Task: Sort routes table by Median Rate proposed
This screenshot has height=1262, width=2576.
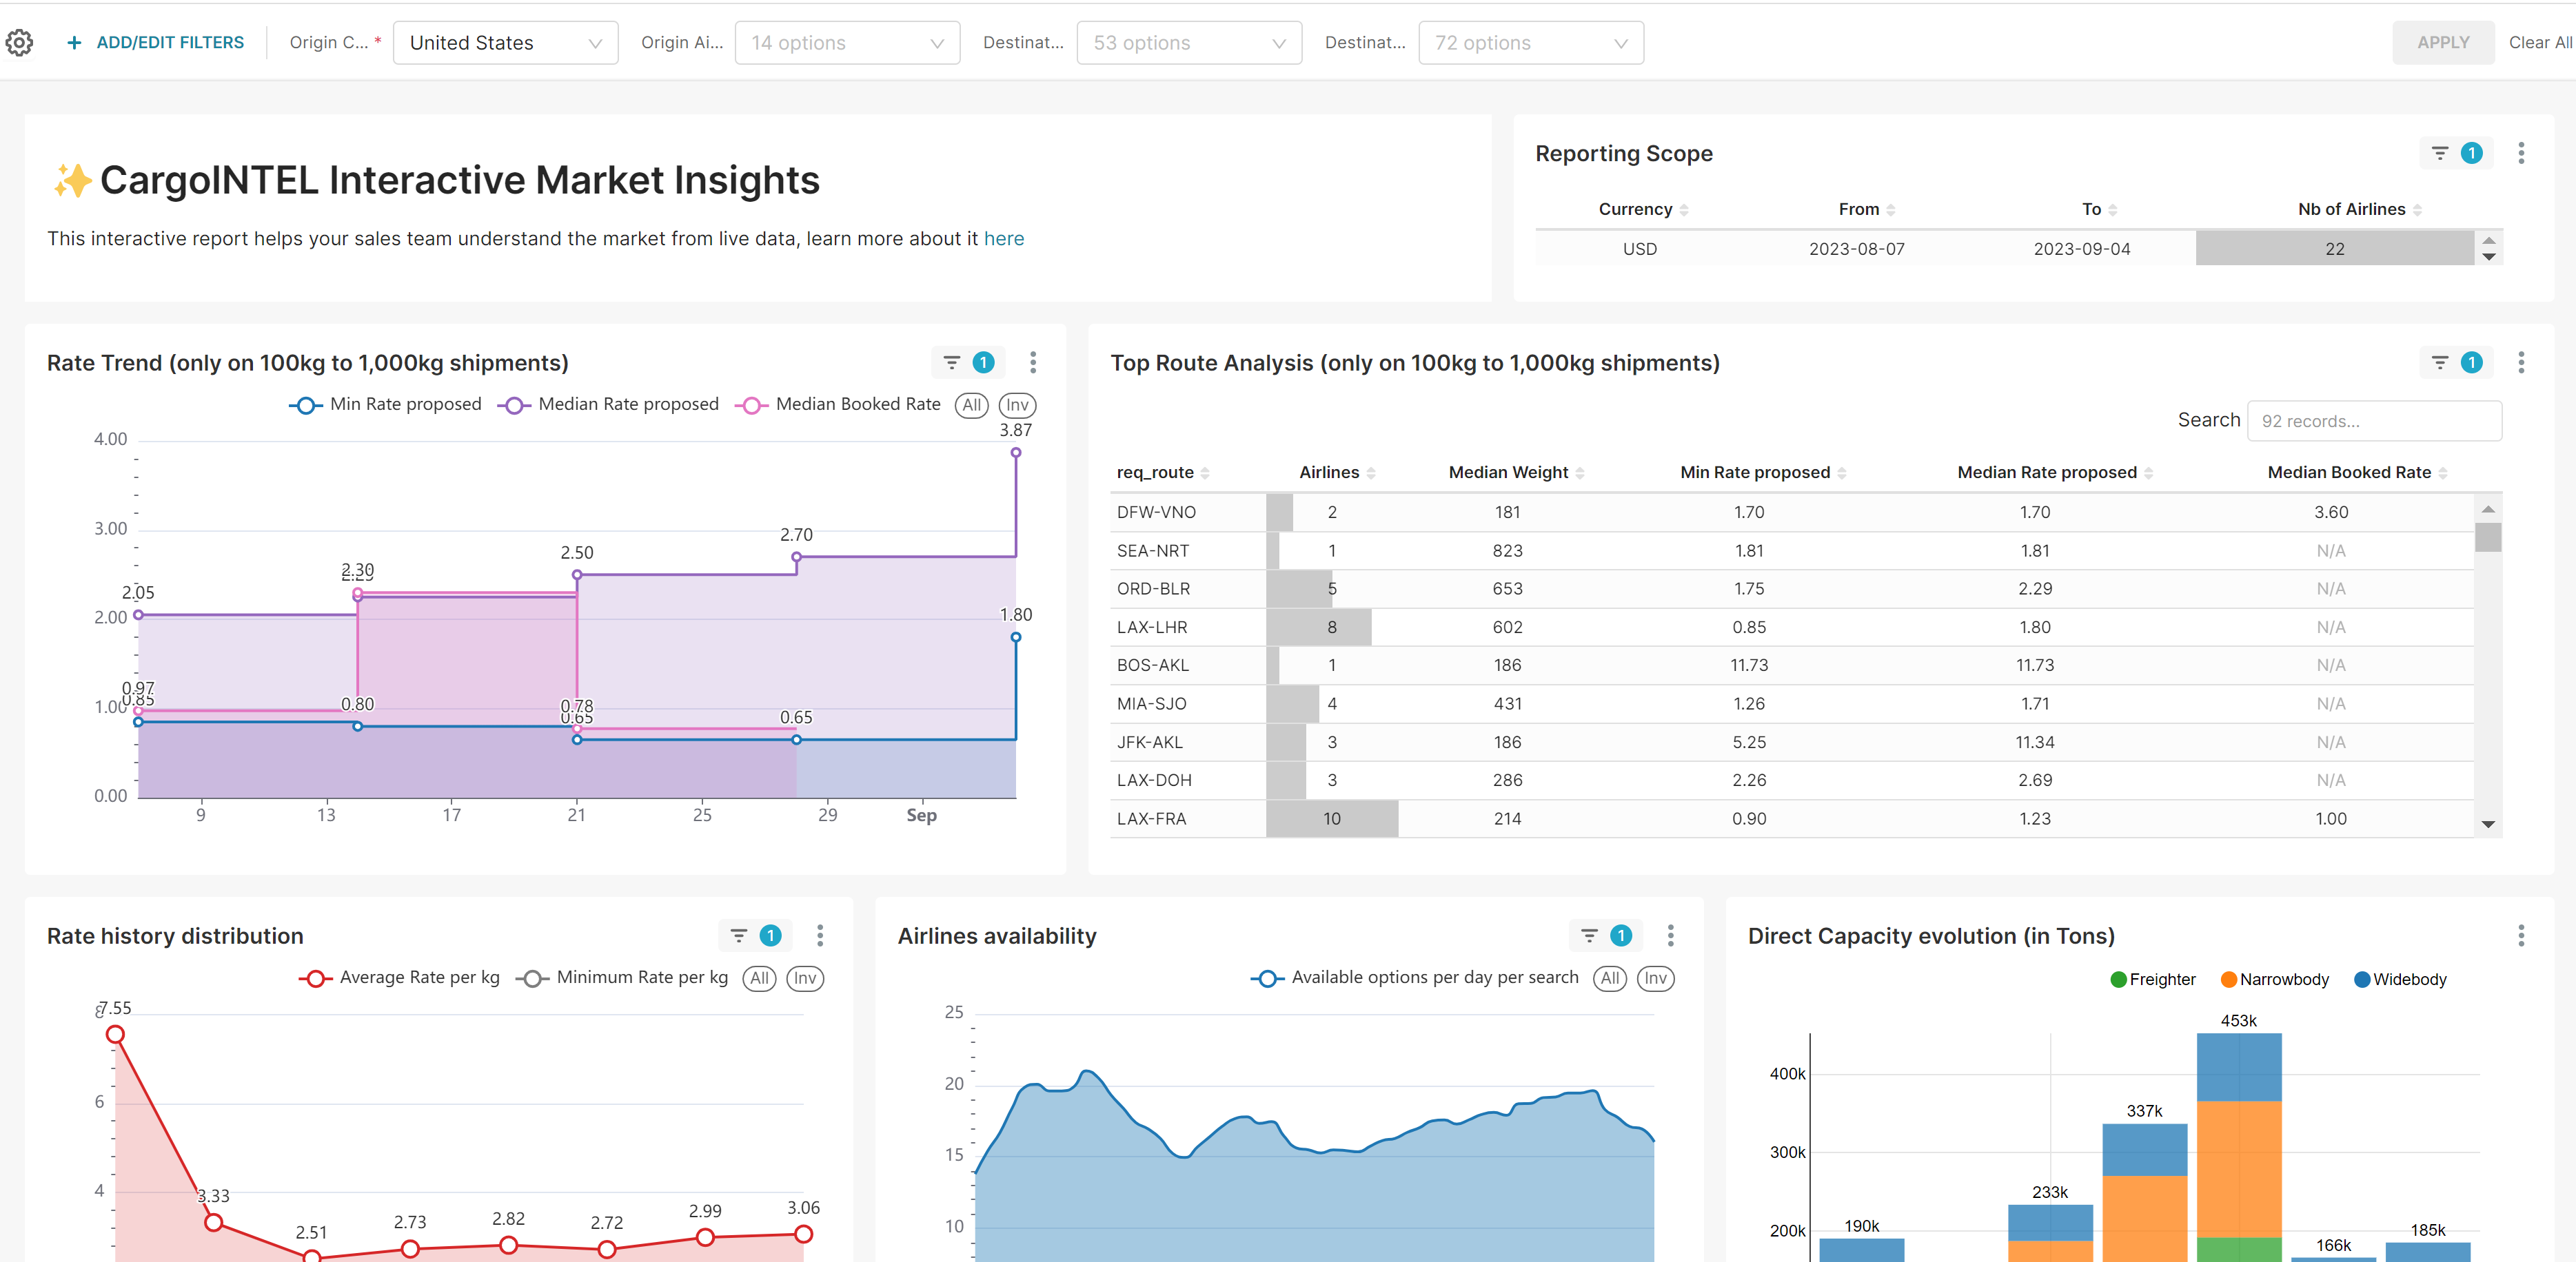Action: click(x=2055, y=472)
